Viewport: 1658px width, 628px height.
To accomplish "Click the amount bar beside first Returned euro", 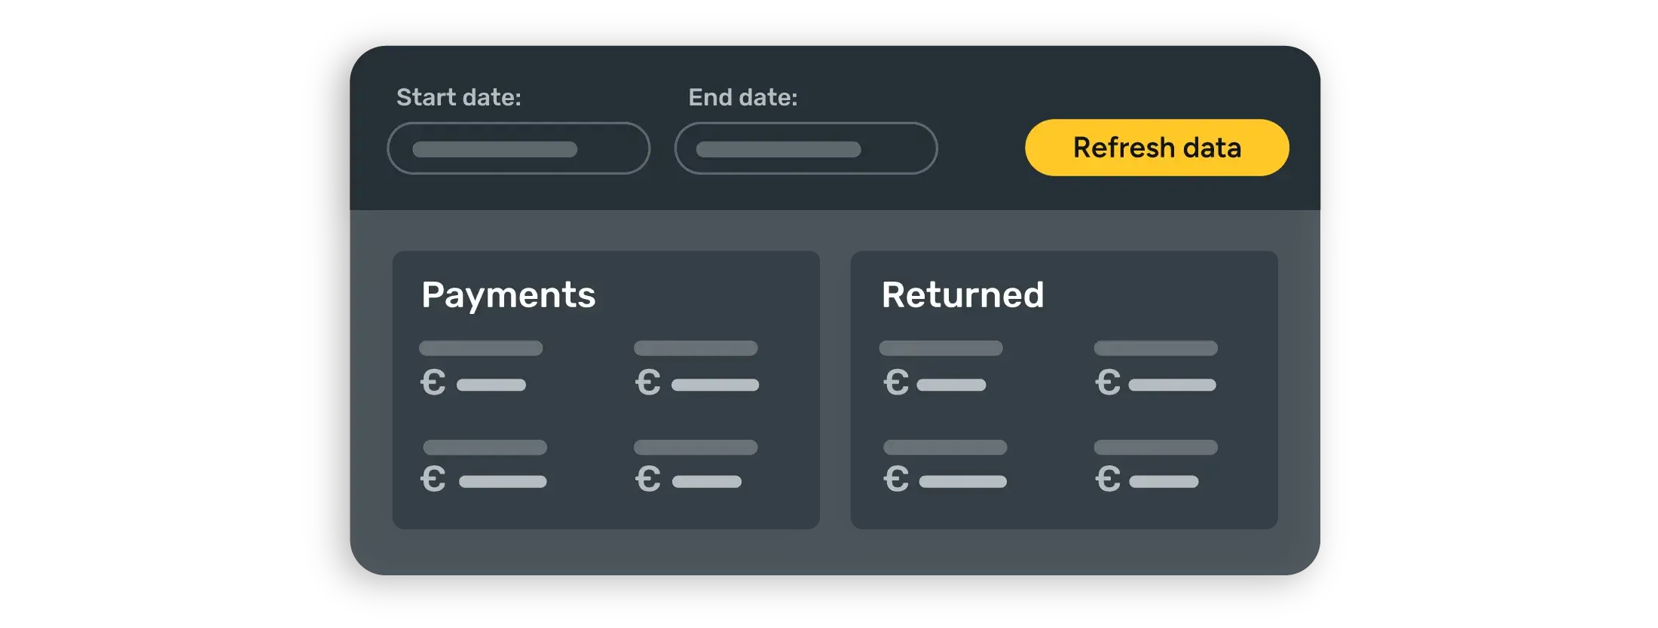I will click(951, 385).
